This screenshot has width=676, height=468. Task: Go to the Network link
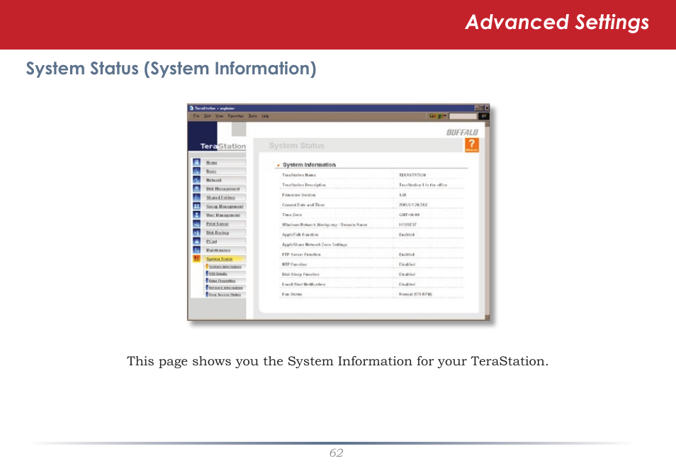click(x=214, y=180)
